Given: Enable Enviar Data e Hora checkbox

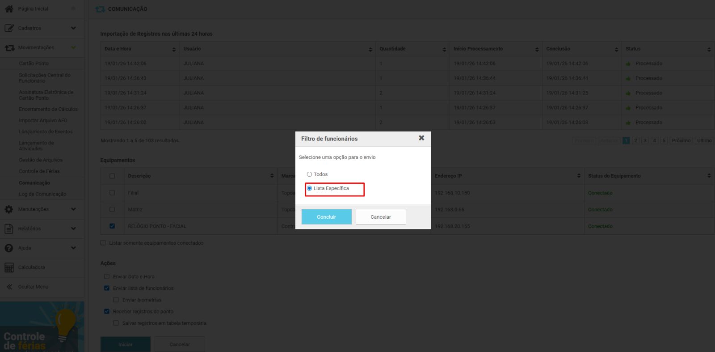Looking at the screenshot, I should 107,277.
